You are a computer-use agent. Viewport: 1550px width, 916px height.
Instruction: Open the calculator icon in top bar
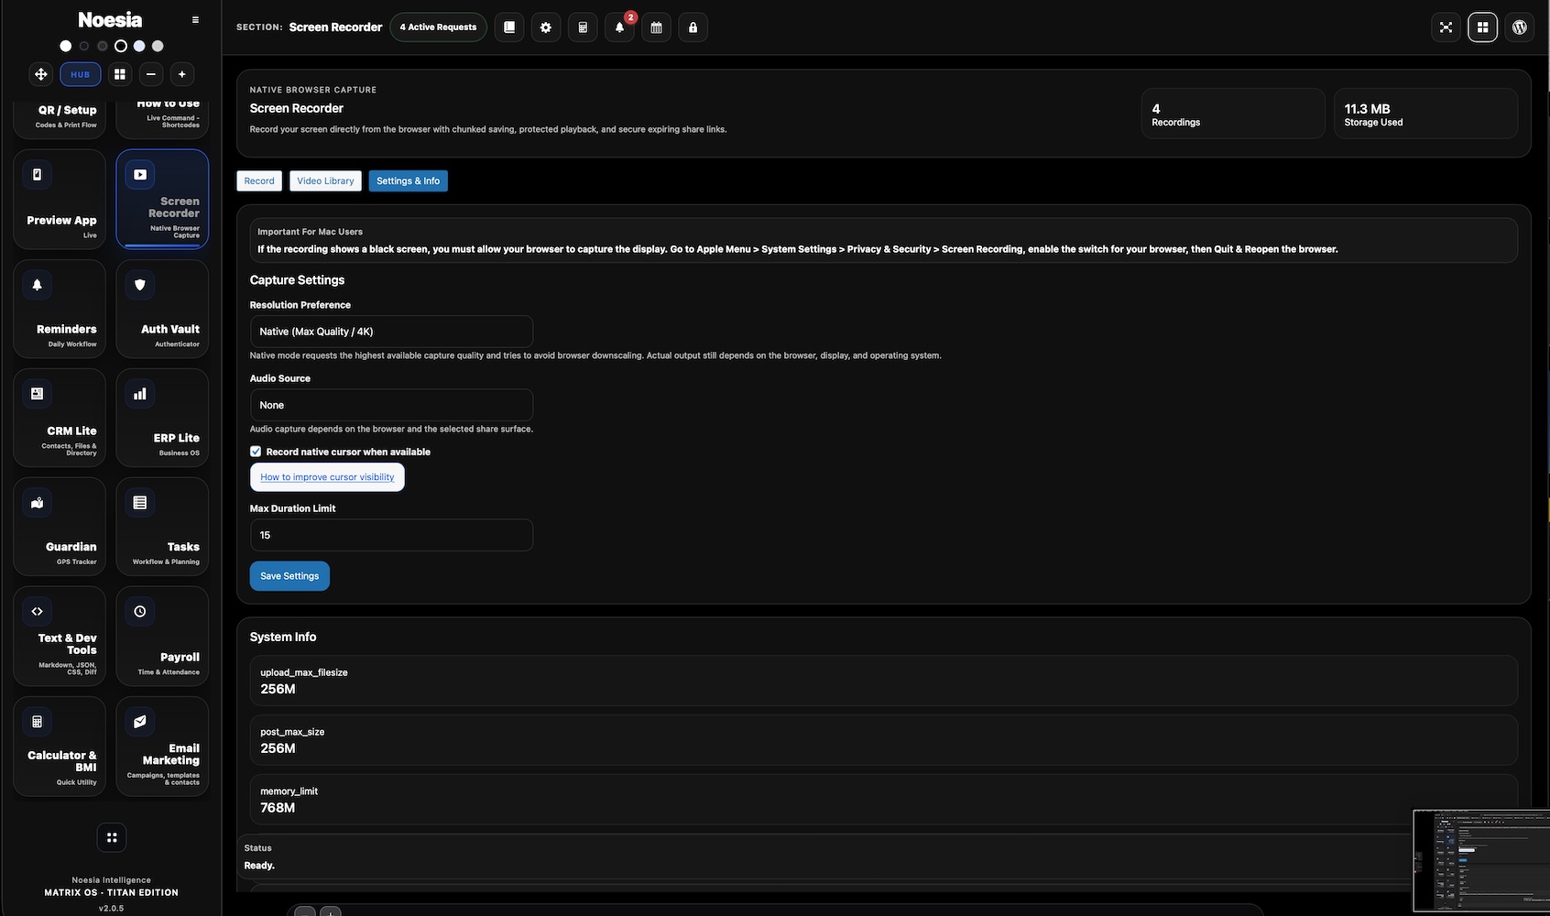point(583,27)
